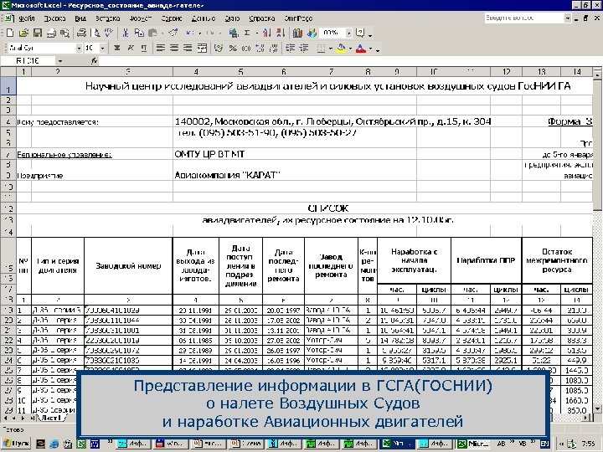Open the Borders dropdown arrow
Image resolution: width=603 pixels, height=452 pixels.
point(330,49)
